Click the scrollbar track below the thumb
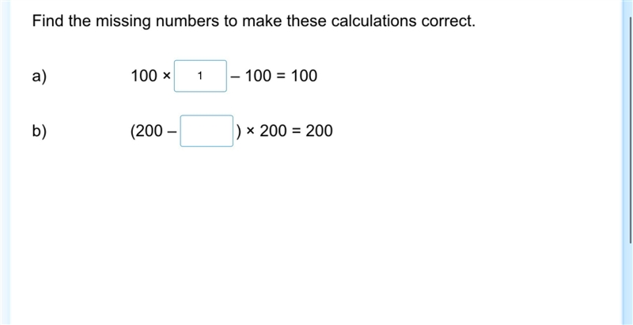 (x=631, y=284)
